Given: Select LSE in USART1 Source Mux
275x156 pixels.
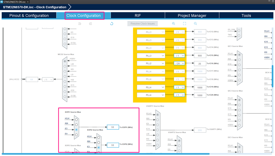Looking at the screenshot, I should (x=157, y=135).
